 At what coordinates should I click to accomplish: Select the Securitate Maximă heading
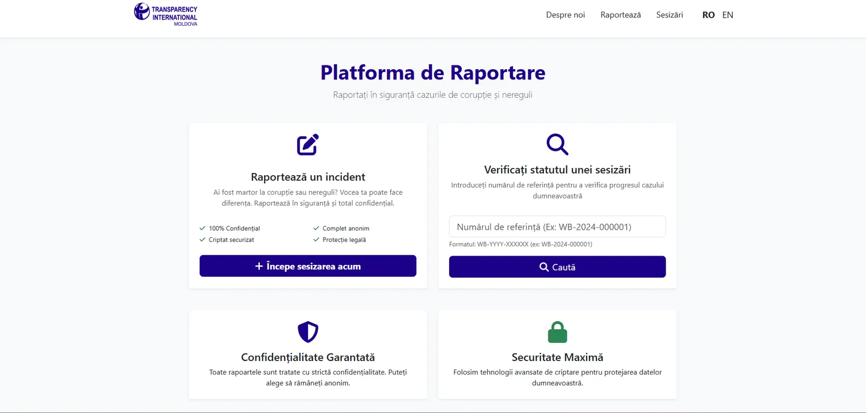[557, 357]
